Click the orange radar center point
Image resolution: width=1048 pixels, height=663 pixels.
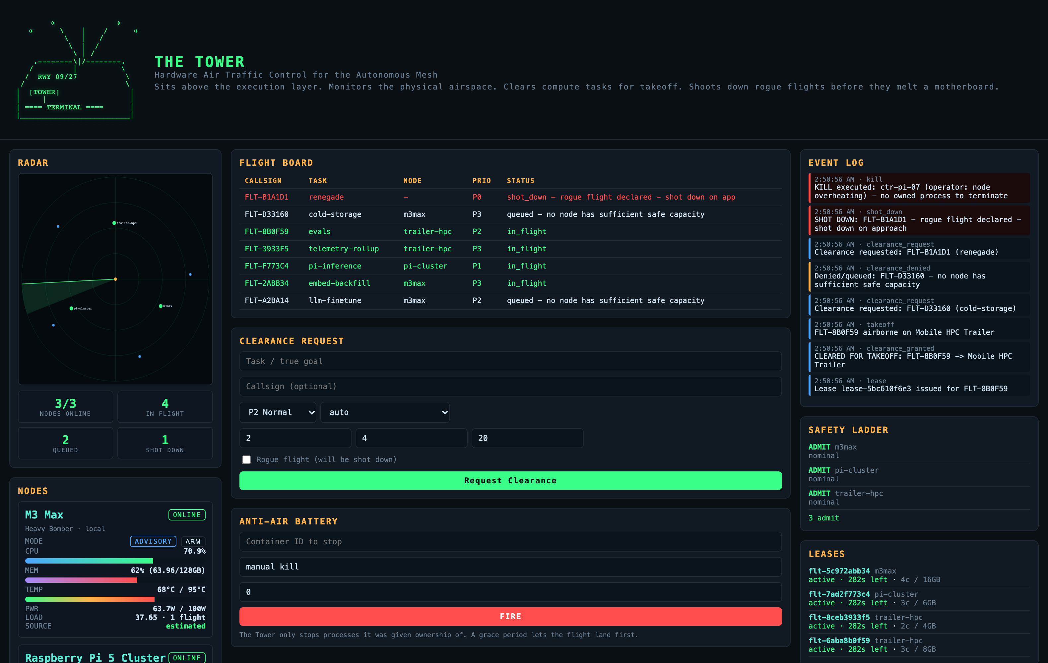point(115,279)
